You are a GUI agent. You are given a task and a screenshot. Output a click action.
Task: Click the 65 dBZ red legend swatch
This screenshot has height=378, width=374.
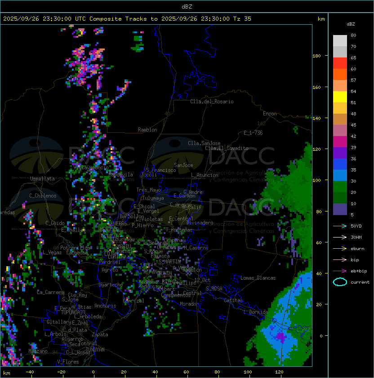click(340, 63)
